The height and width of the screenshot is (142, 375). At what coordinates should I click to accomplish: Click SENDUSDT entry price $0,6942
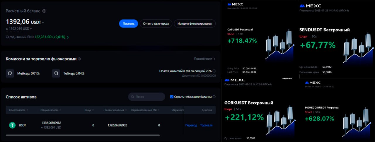pyautogui.click(x=327, y=67)
